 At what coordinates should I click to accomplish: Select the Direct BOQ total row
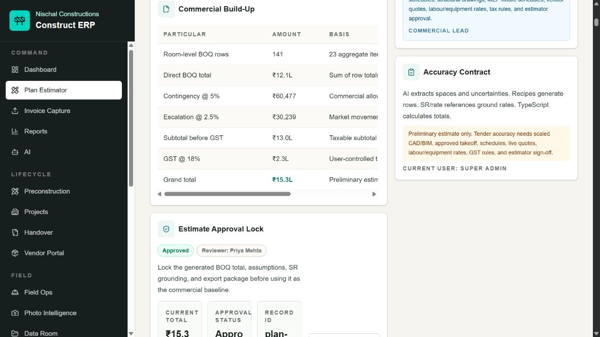(268, 75)
